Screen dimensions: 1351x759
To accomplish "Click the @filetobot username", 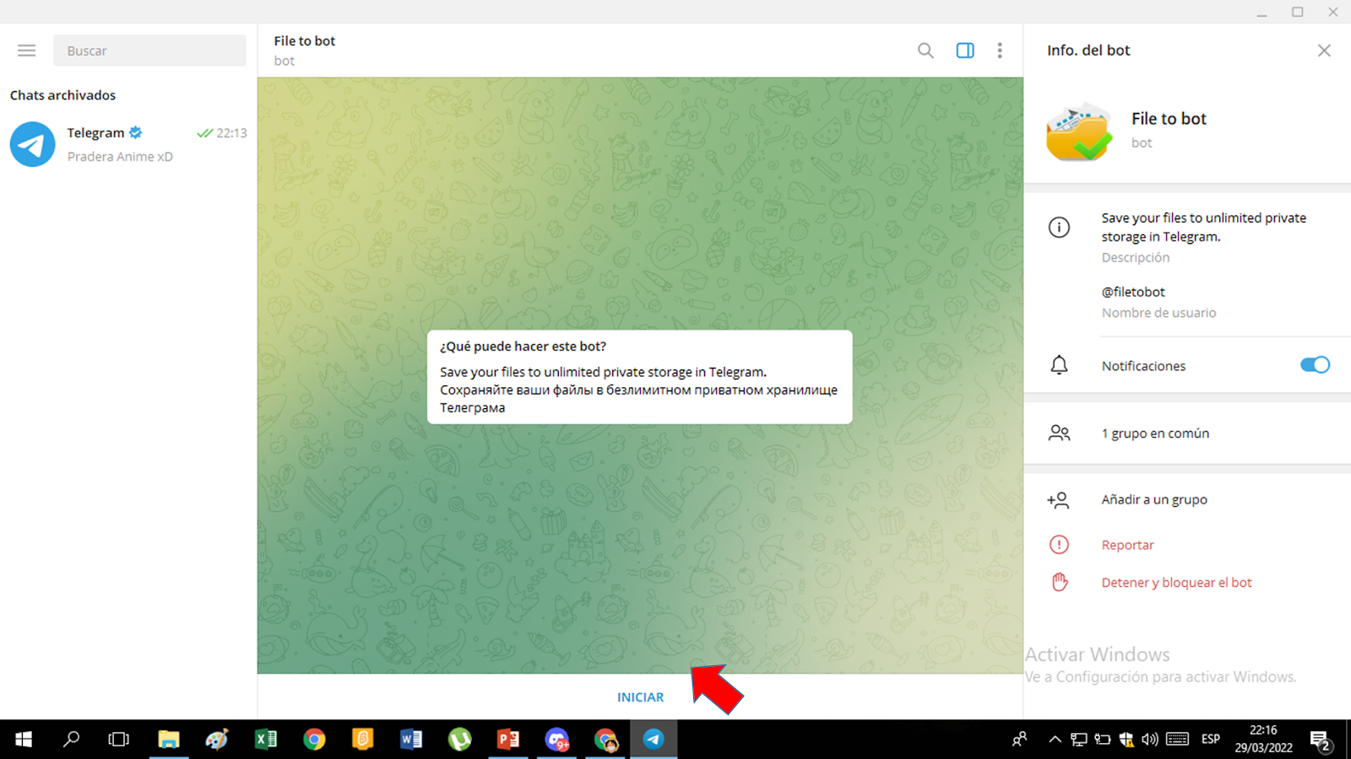I will point(1133,292).
